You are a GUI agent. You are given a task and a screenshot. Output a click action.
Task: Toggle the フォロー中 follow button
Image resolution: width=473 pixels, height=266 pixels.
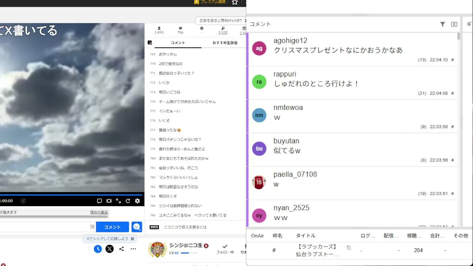pos(225,249)
